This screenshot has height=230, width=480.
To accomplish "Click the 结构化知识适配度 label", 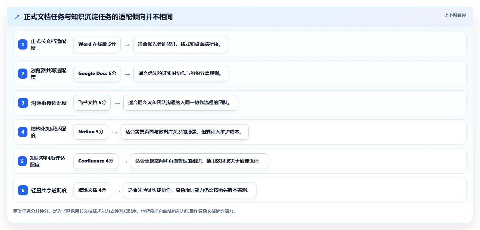I will tap(48, 132).
